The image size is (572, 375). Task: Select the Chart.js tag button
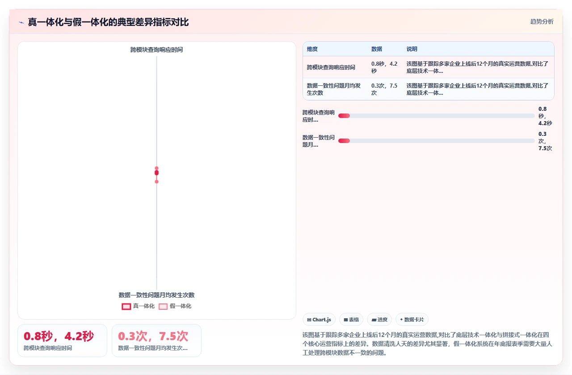click(319, 320)
